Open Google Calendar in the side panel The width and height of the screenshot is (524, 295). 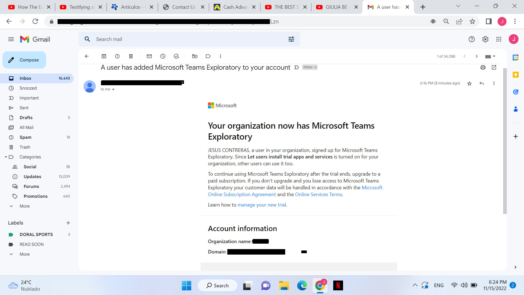(516, 58)
